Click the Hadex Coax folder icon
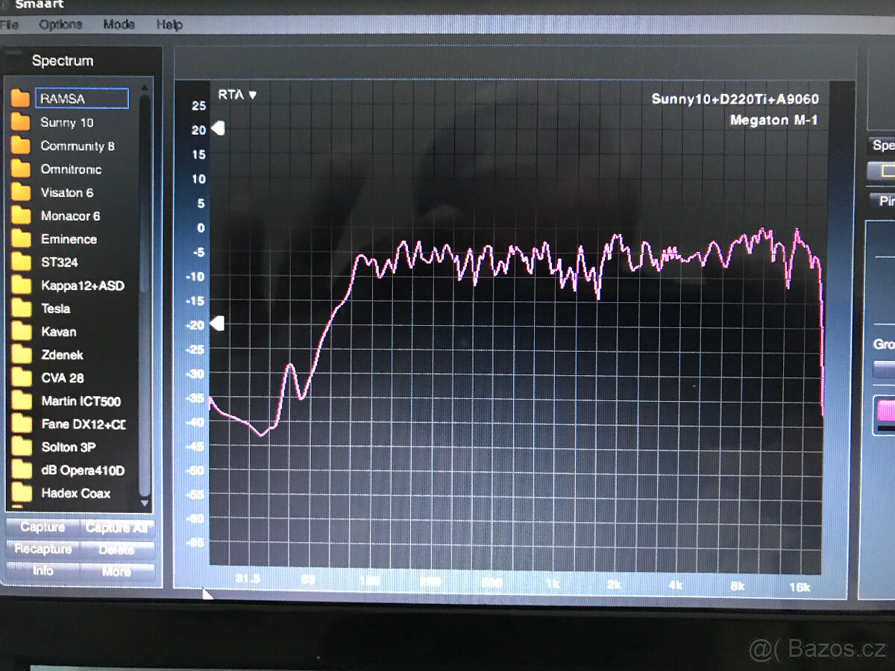 (x=22, y=493)
